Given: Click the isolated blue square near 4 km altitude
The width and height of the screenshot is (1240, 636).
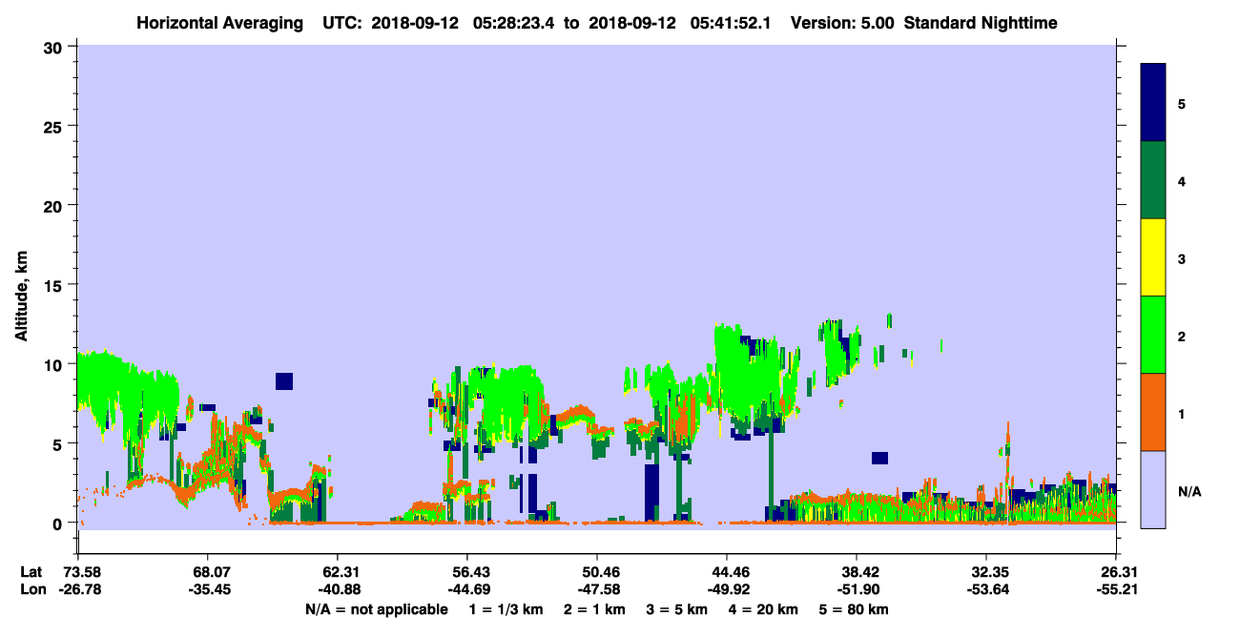Looking at the screenshot, I should point(879,458).
